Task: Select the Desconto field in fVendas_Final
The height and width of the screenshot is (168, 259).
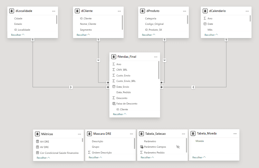Action: (122, 98)
